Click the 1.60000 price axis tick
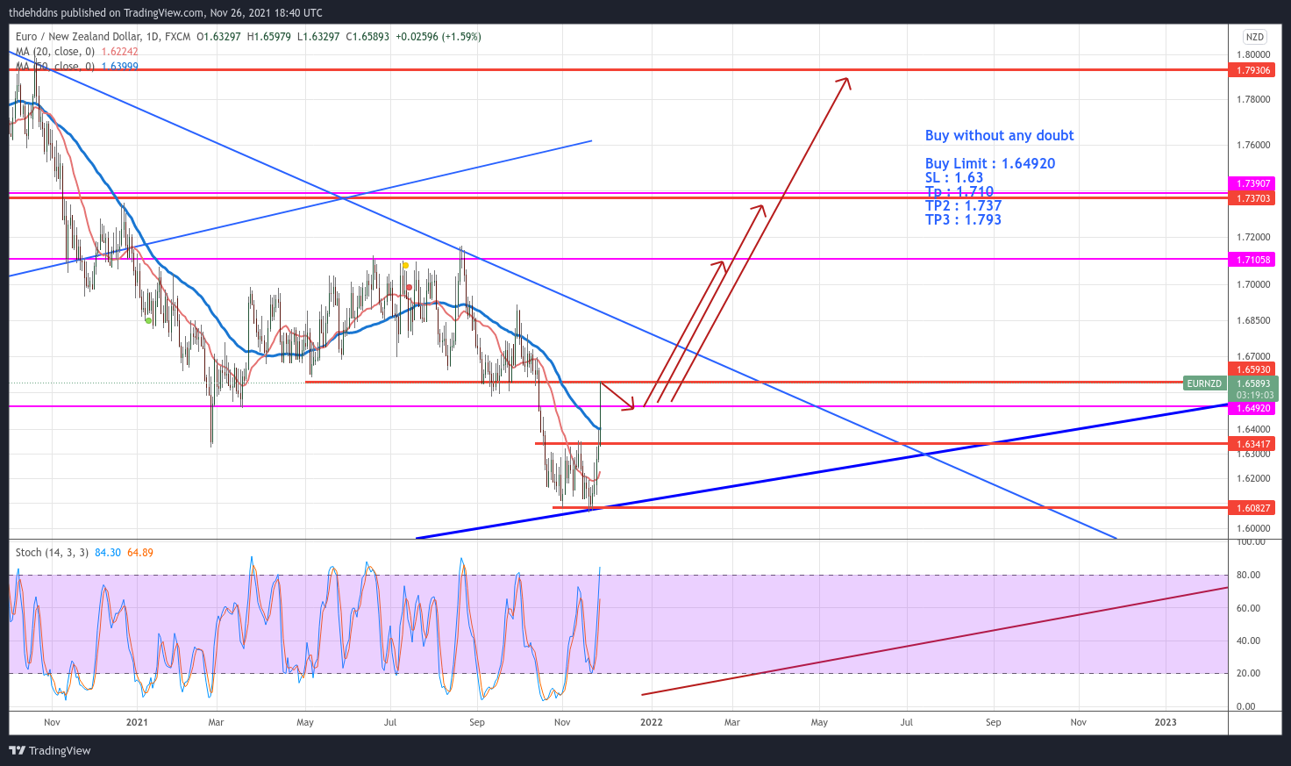The width and height of the screenshot is (1291, 766). pos(1253,528)
